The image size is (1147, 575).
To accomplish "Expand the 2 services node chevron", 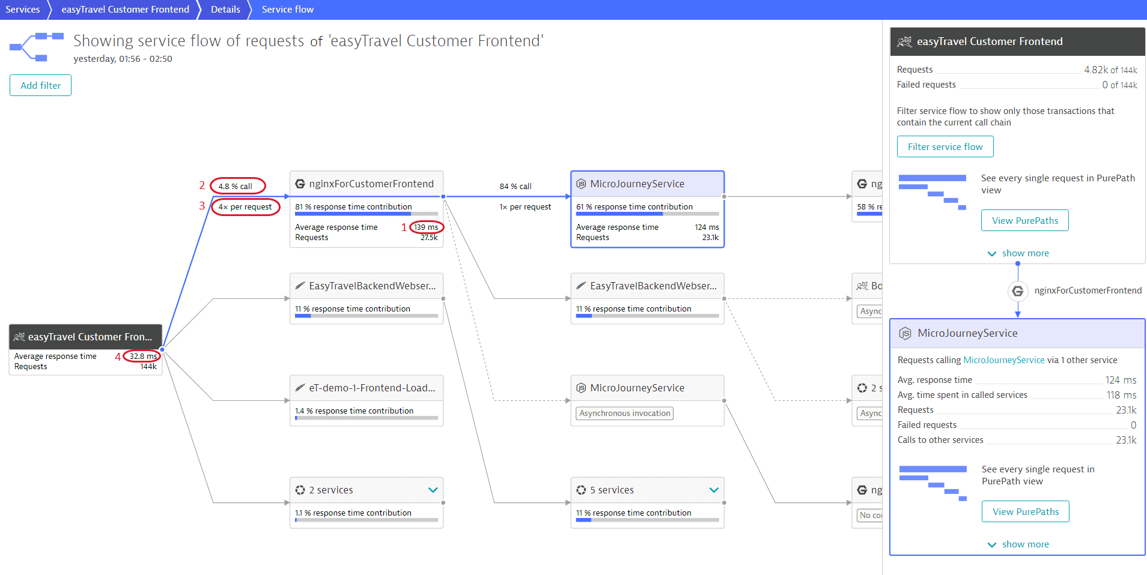I will pyautogui.click(x=433, y=490).
